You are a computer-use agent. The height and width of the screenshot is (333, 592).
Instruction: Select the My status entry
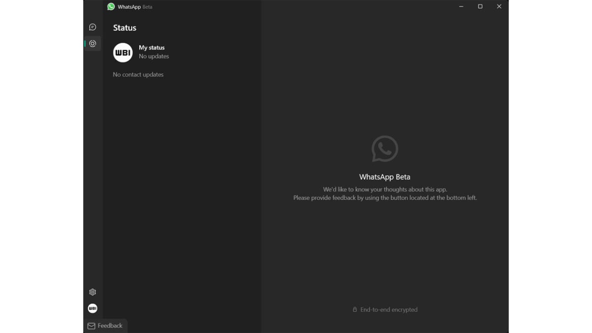point(182,52)
